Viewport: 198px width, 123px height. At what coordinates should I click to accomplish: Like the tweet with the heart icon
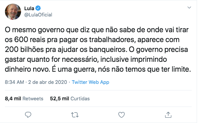121,115
